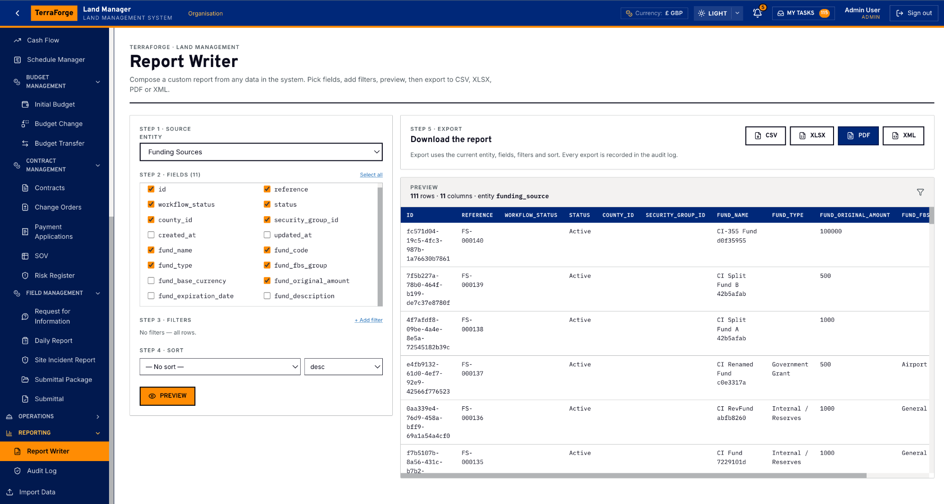Click the SOV table icon
The image size is (944, 504).
click(x=25, y=256)
